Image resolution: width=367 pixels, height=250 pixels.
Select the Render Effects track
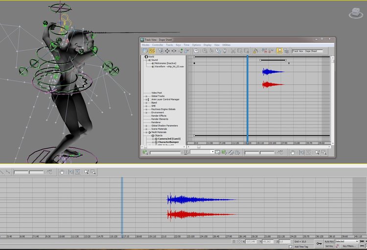point(159,116)
